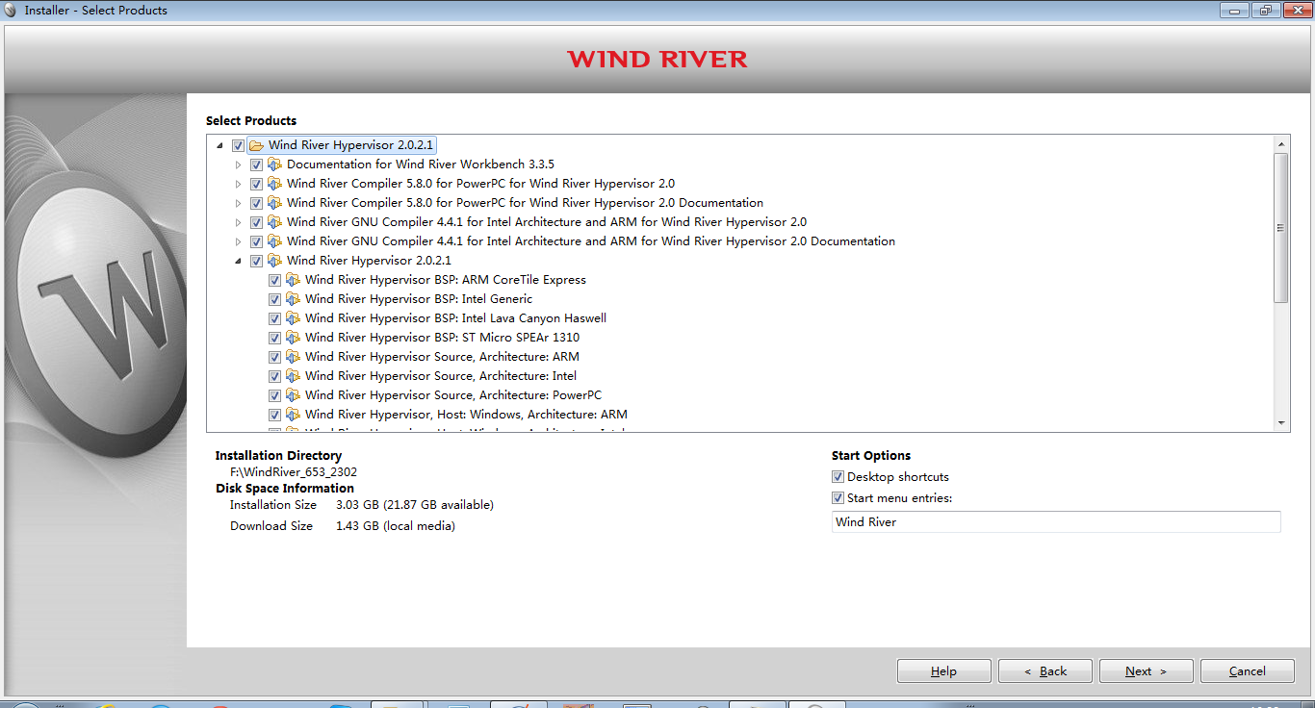Expand GNU Compiler 4.4.1 Documentation node
Screen dimensions: 1315x708
tap(239, 241)
